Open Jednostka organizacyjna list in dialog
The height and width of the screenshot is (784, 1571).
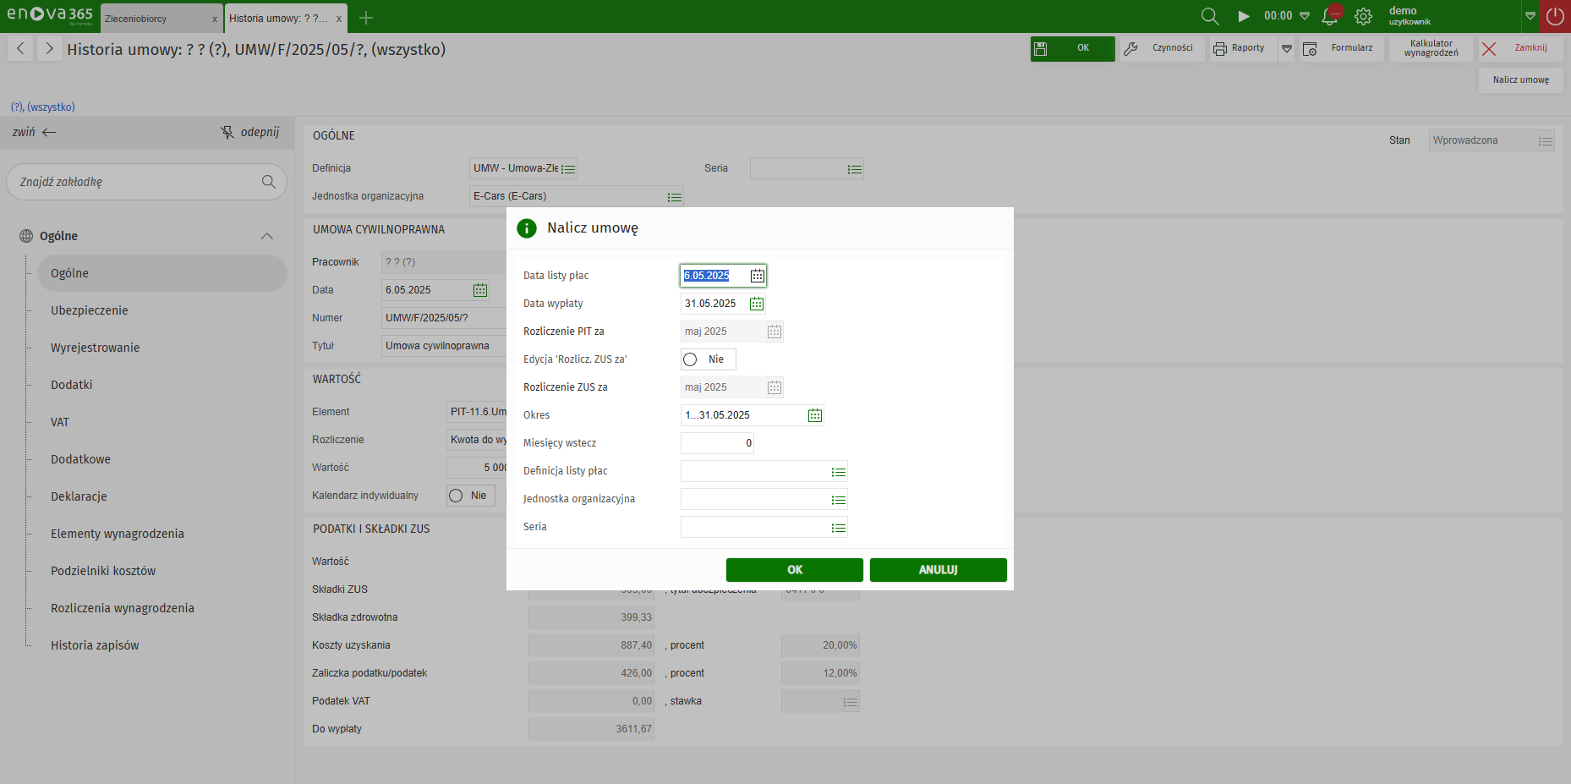tap(838, 500)
